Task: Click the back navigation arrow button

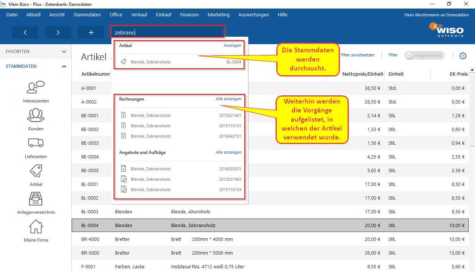Action: 25,32
